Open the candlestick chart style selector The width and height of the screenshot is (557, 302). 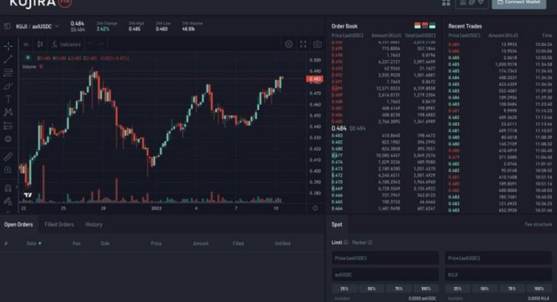40,44
